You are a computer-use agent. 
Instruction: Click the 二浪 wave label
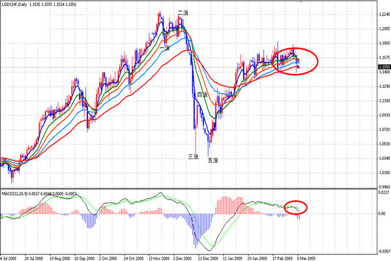click(182, 13)
